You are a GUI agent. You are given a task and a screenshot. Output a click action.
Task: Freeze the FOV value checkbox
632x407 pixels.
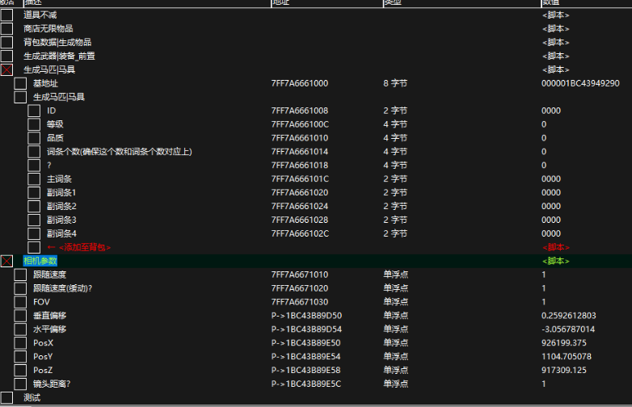(20, 302)
